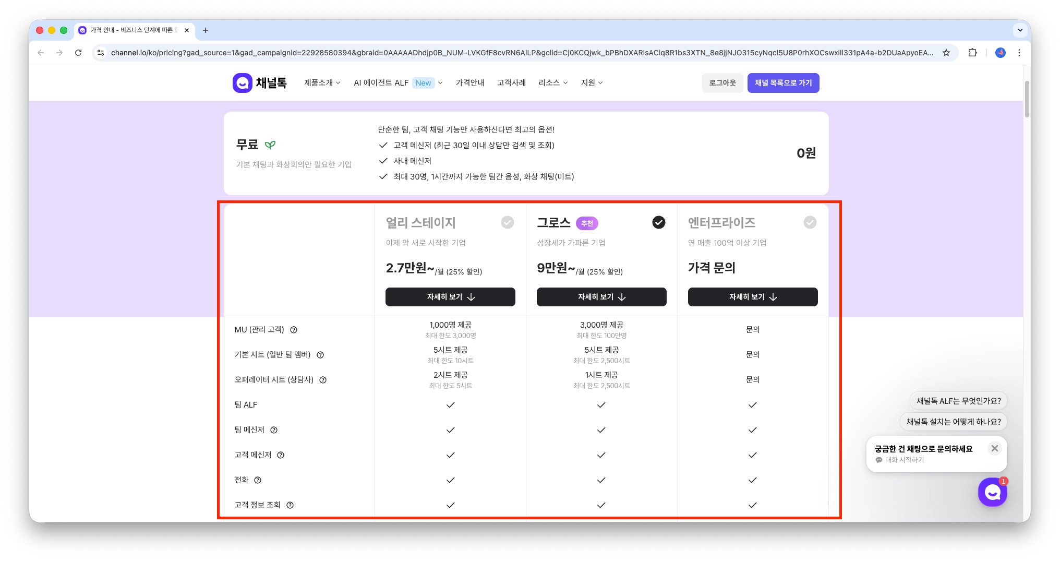Expand the AI 에이전트 ALF dropdown menu
The height and width of the screenshot is (561, 1060).
pyautogui.click(x=398, y=83)
